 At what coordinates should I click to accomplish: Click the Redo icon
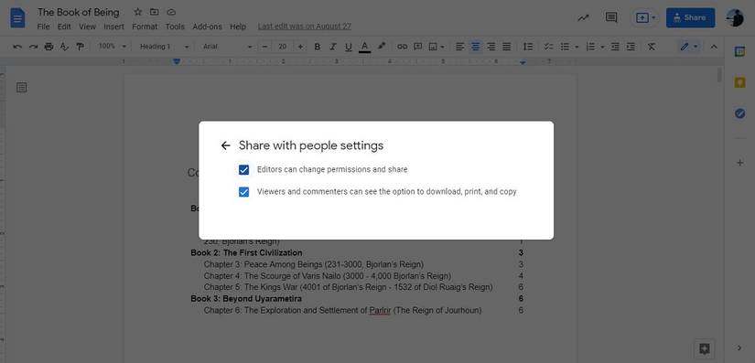33,47
